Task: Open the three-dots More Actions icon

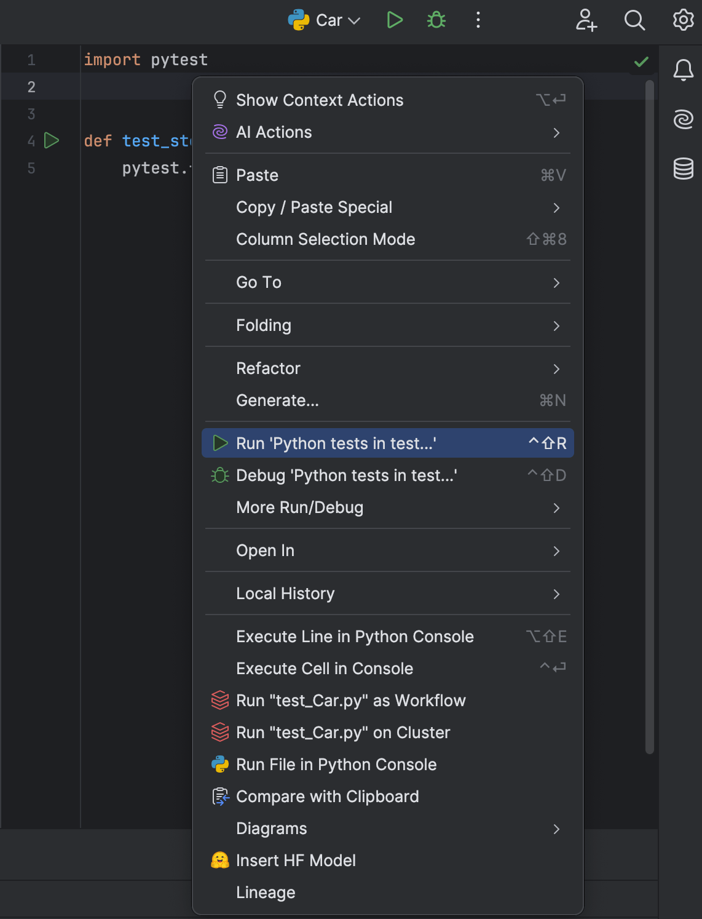Action: pyautogui.click(x=478, y=20)
